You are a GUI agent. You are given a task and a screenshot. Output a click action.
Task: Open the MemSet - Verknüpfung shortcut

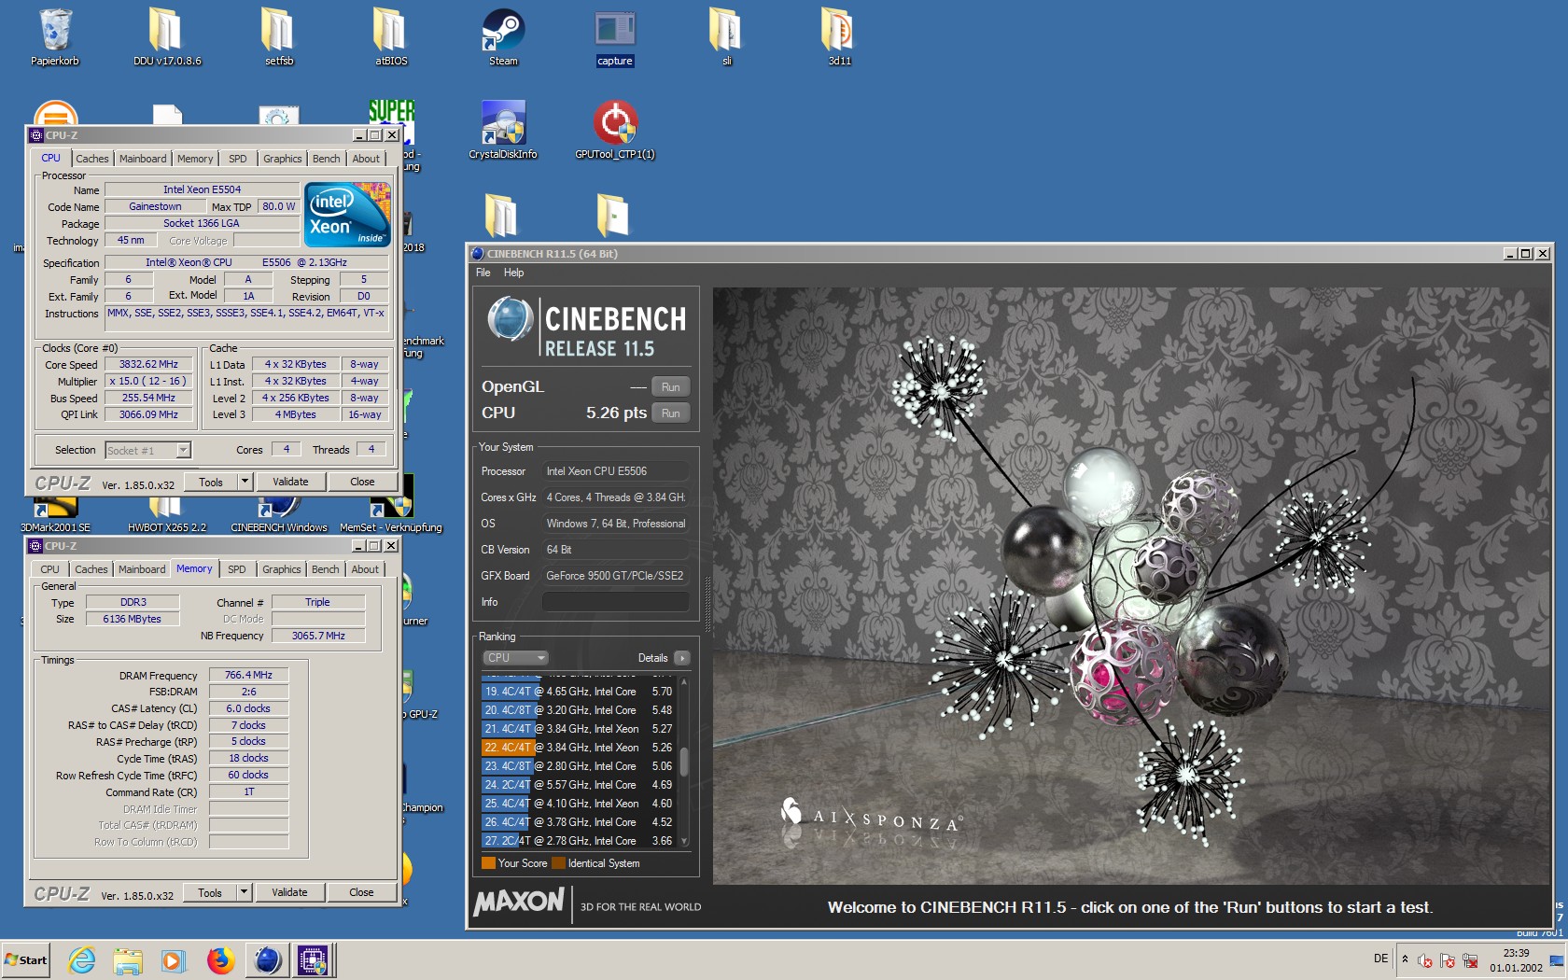(391, 518)
